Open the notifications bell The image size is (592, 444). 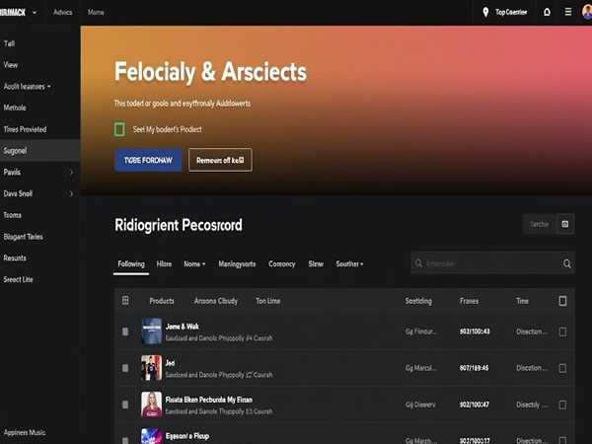pyautogui.click(x=548, y=12)
